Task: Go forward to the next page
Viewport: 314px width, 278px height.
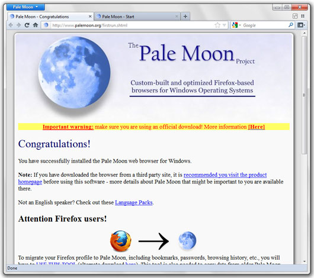Action: point(18,25)
